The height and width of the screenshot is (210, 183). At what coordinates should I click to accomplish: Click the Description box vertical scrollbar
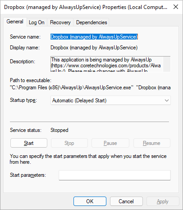167,64
